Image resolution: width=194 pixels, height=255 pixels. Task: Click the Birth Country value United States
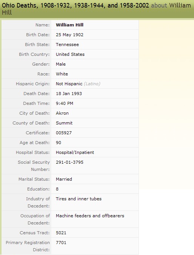pos(70,54)
